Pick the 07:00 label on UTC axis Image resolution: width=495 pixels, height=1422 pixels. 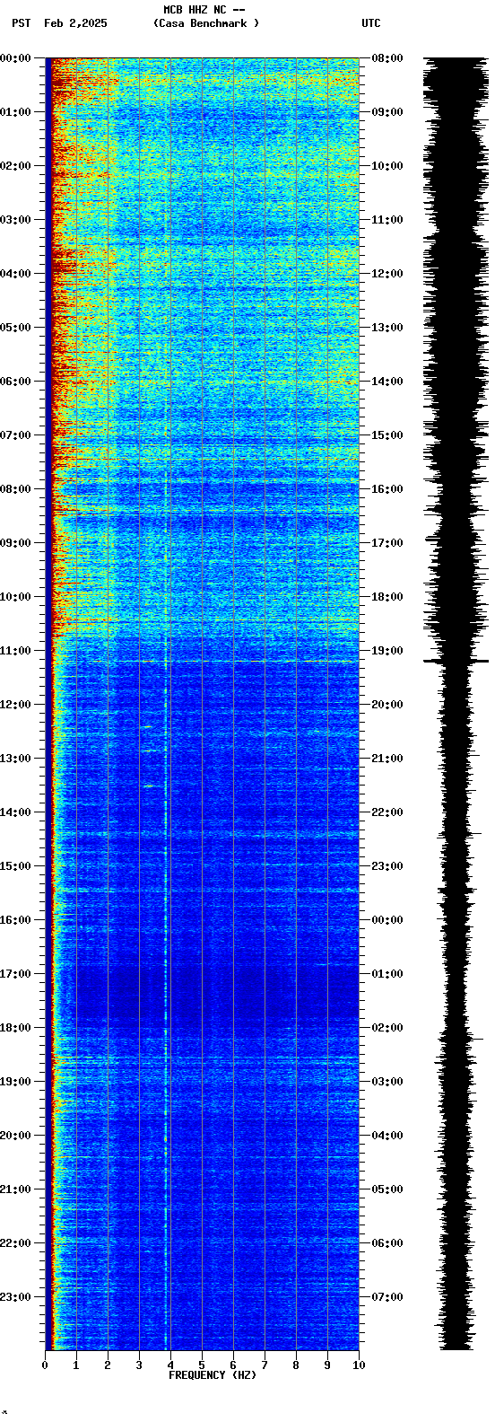(x=386, y=1297)
